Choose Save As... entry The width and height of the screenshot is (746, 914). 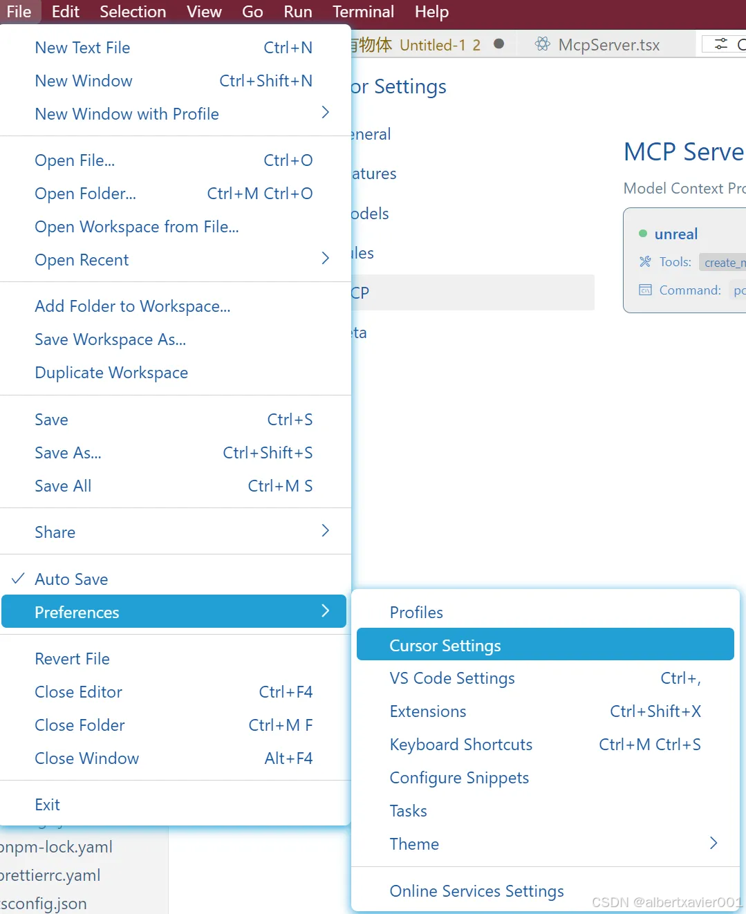[x=174, y=453]
